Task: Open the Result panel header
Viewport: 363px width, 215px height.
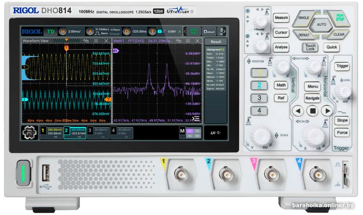Action: tap(216, 42)
